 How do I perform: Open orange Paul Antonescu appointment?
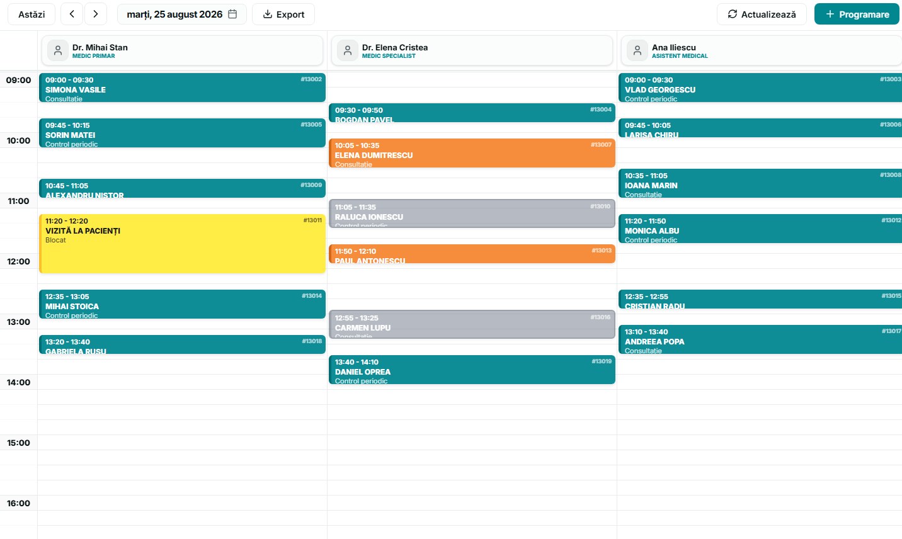tap(472, 254)
